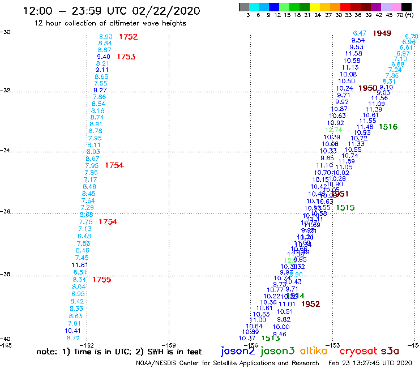
Task: Select the -36 latitude axis label
Action: (5, 212)
